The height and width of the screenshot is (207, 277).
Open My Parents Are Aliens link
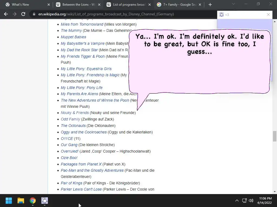tap(79, 94)
